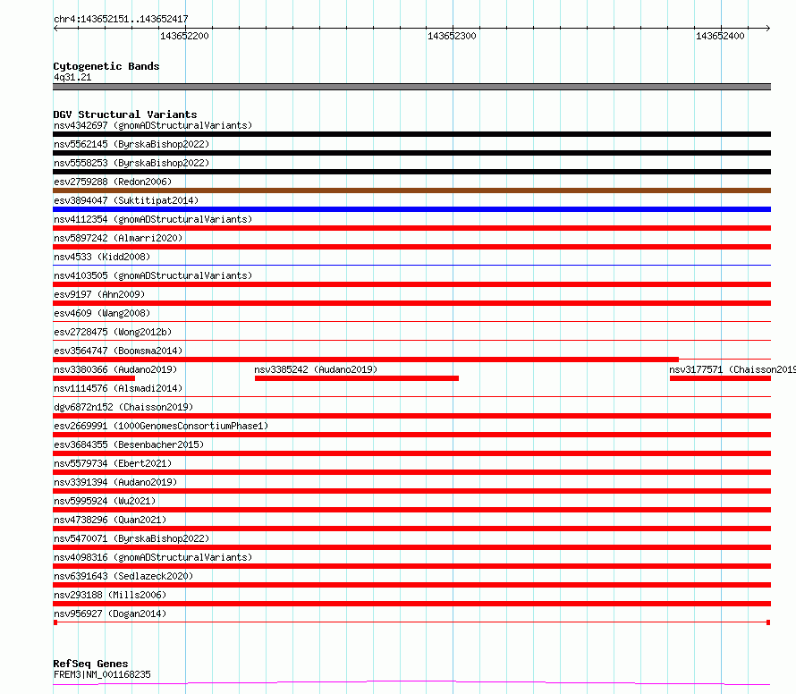
Task: Click the nsv5579734 Ebert2021 label
Action: click(113, 463)
